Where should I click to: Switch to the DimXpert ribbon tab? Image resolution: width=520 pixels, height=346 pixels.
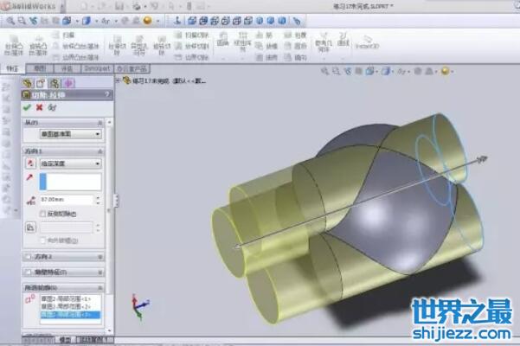97,67
